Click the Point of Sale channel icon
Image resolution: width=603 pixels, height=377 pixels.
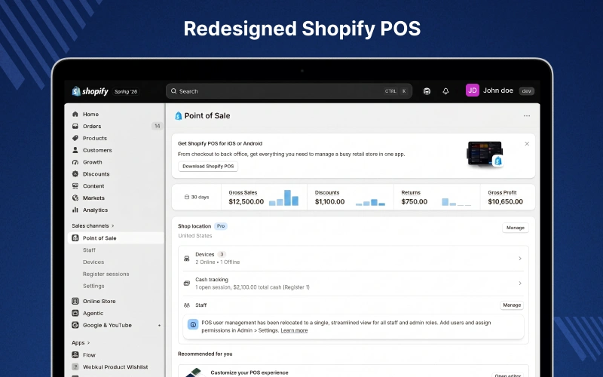75,238
